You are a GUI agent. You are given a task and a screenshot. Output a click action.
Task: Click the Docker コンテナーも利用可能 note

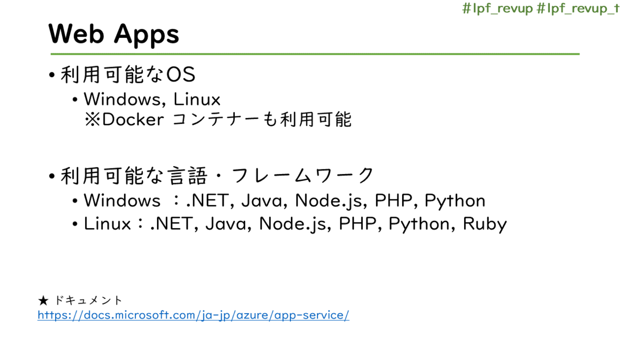click(x=218, y=120)
